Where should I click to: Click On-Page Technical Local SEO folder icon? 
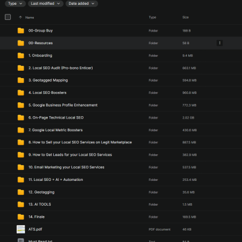[x=21, y=117]
